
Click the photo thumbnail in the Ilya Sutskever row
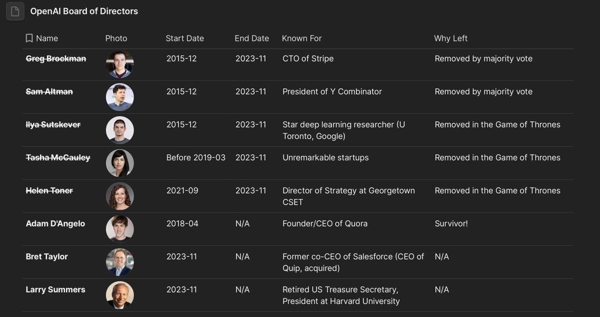click(x=120, y=130)
